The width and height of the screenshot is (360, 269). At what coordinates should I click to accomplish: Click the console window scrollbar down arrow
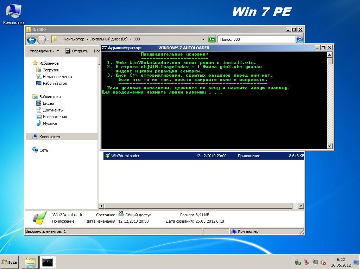pyautogui.click(x=329, y=146)
